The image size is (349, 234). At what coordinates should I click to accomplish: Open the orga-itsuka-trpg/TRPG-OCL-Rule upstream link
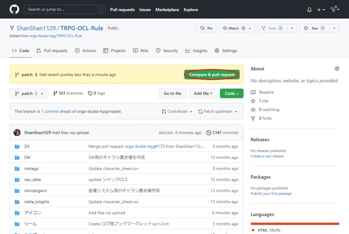[56, 36]
